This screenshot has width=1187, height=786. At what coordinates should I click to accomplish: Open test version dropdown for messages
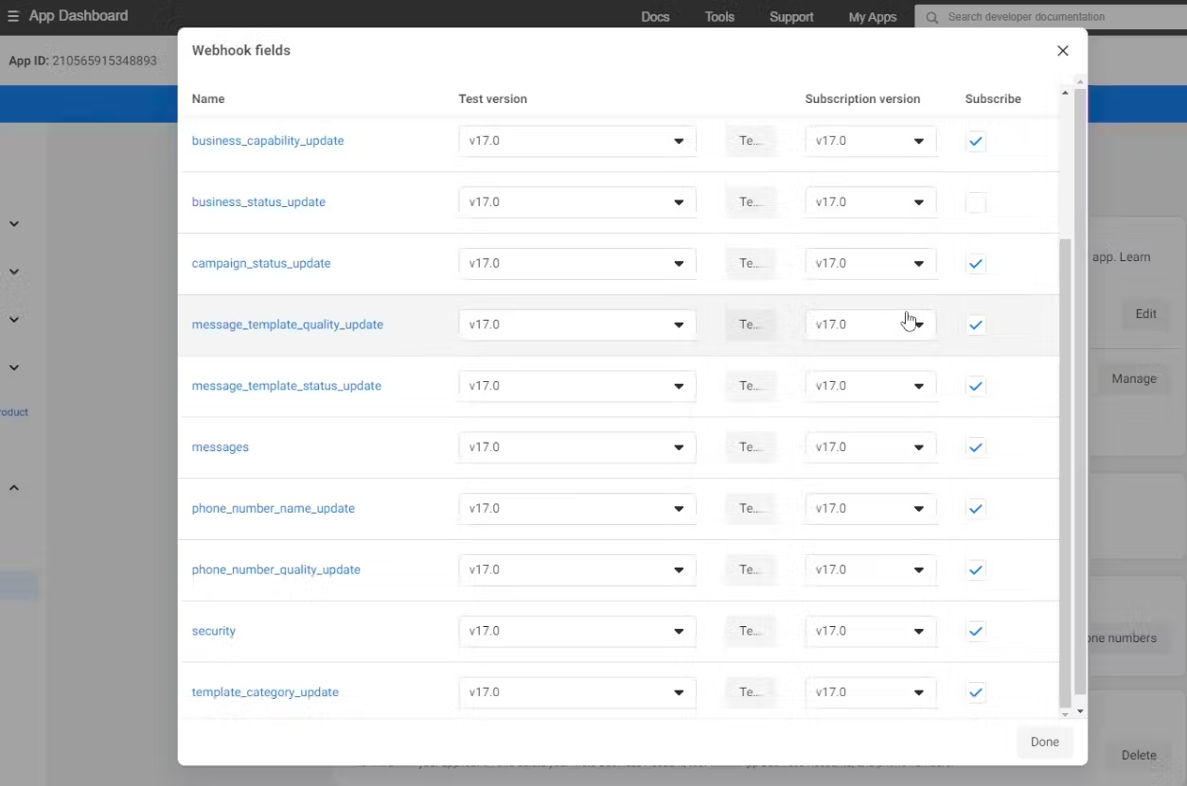pos(577,447)
